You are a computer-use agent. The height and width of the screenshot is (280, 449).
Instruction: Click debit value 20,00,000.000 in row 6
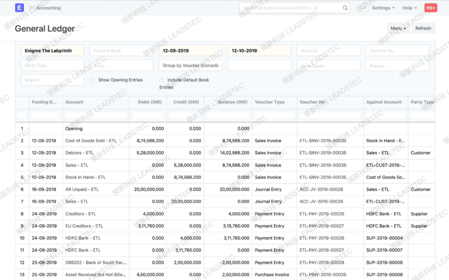pos(149,189)
